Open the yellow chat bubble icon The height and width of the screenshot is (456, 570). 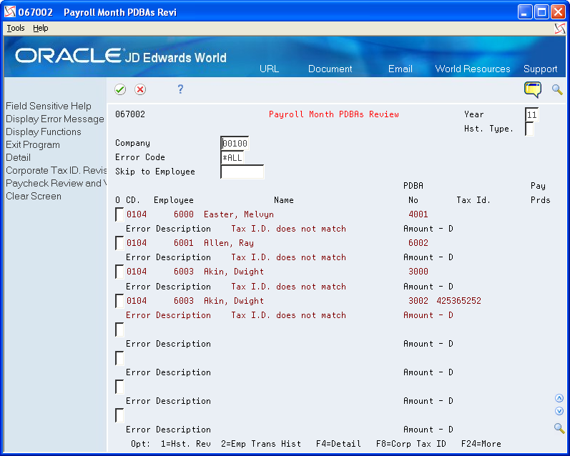click(533, 90)
